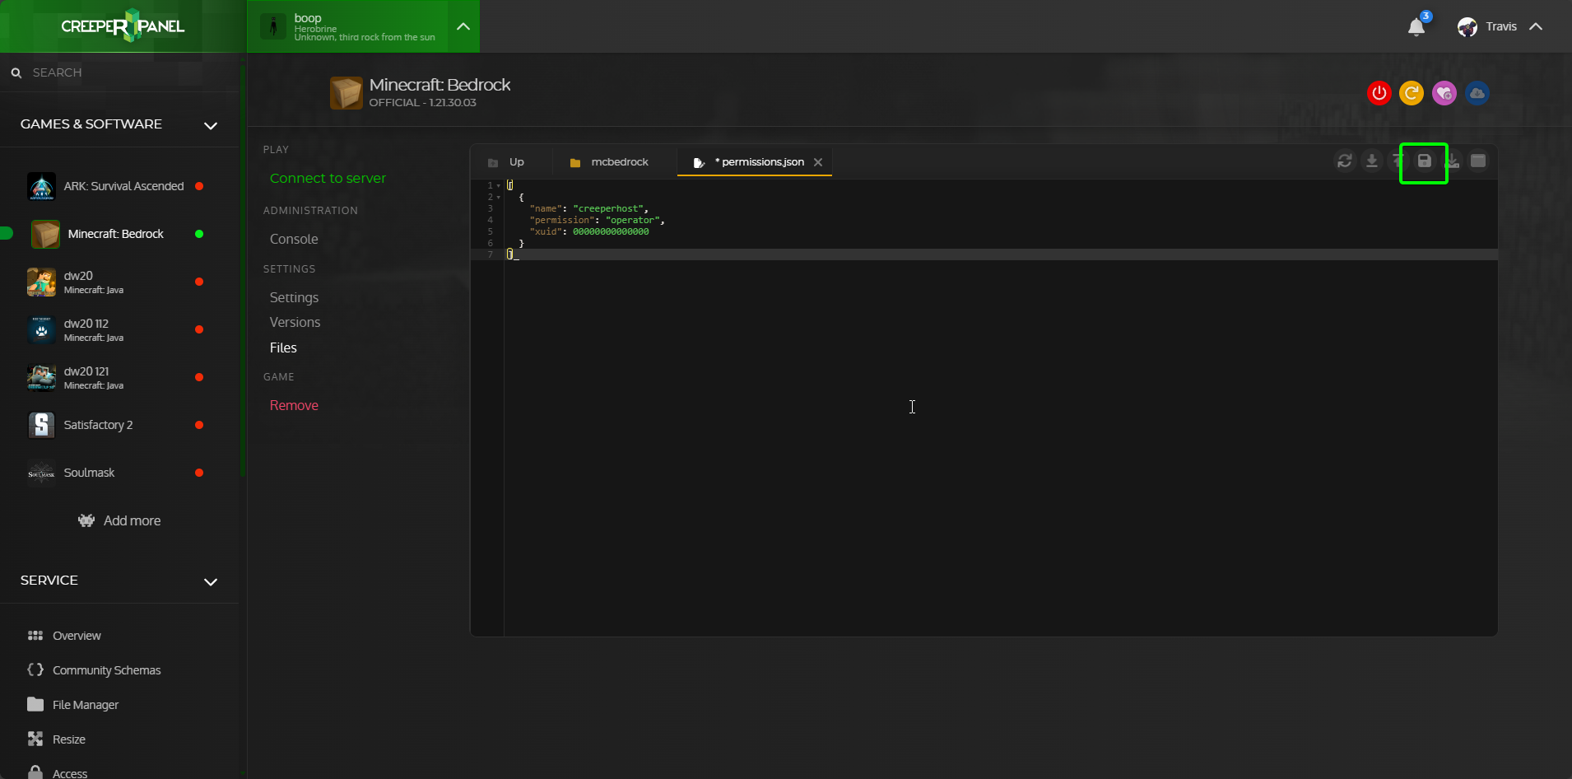
Task: Open the Resize service link
Action: (x=69, y=739)
